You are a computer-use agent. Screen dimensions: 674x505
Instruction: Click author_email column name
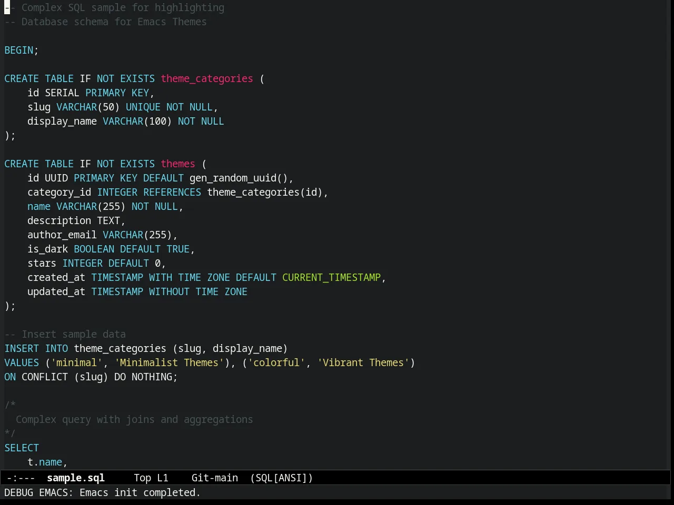[62, 235]
